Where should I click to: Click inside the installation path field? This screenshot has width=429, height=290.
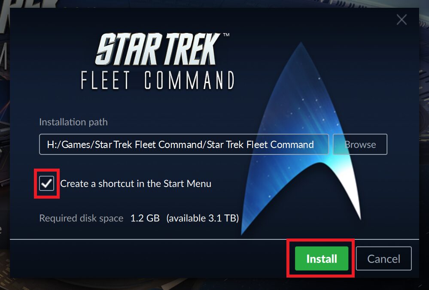point(184,144)
